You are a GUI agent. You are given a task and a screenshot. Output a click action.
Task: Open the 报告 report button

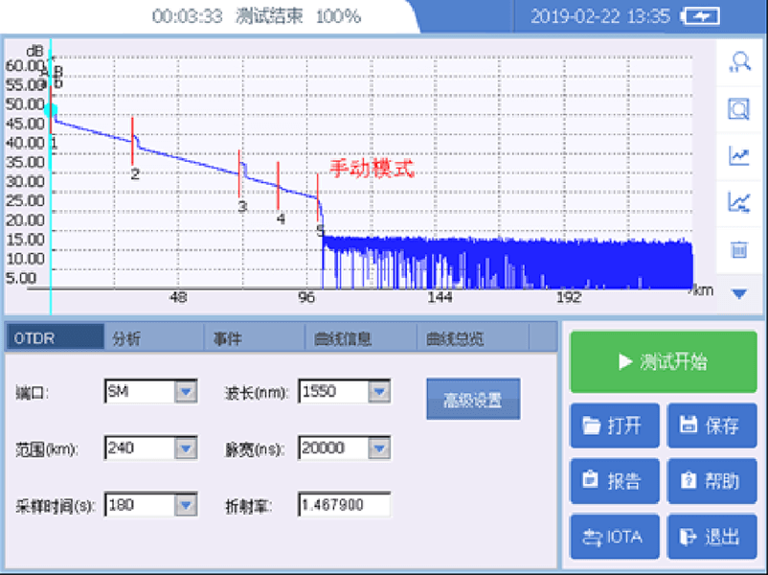[x=613, y=481]
